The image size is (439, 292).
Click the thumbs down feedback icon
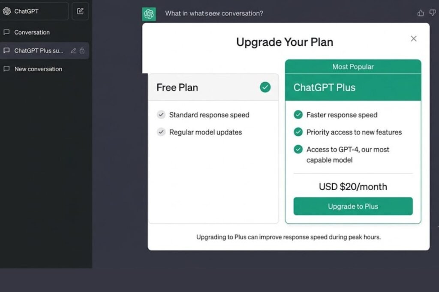pos(433,13)
